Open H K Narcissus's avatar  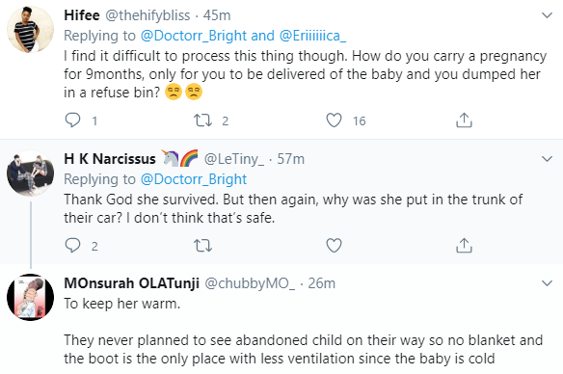pos(31,174)
